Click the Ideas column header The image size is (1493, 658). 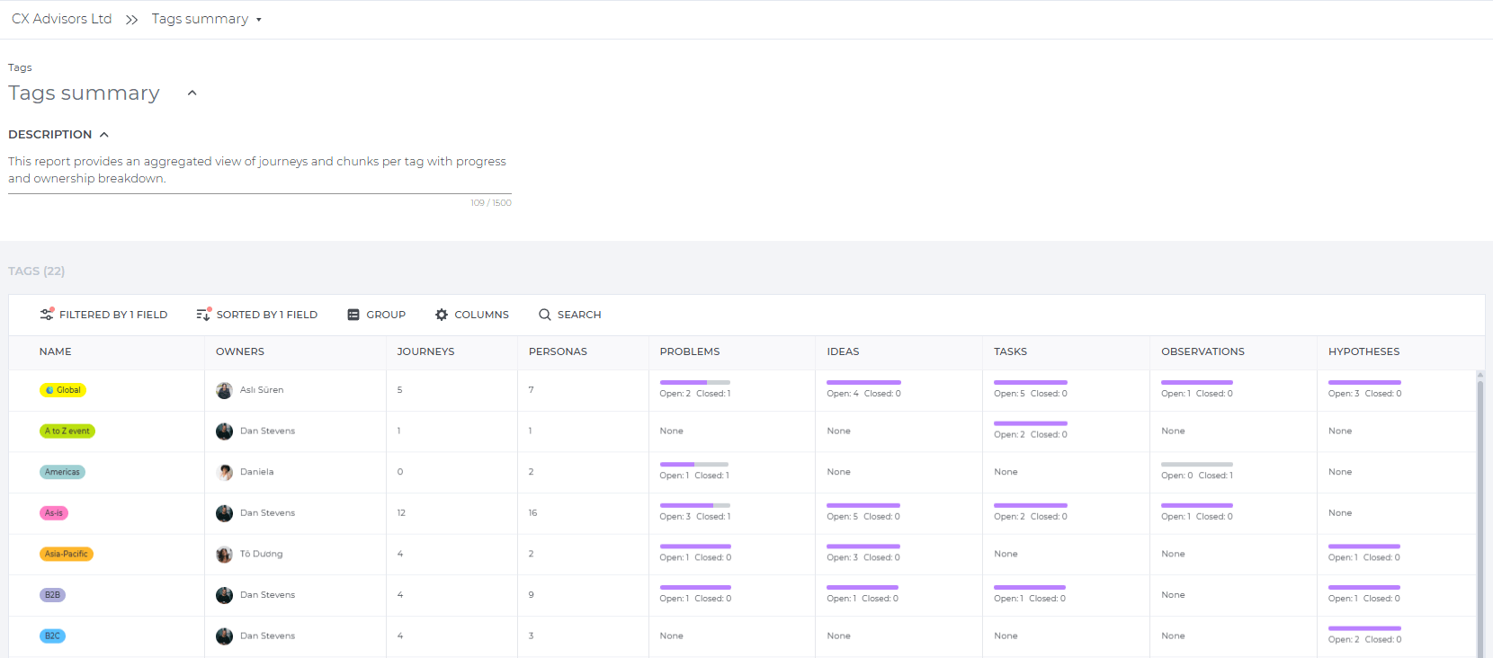tap(844, 351)
